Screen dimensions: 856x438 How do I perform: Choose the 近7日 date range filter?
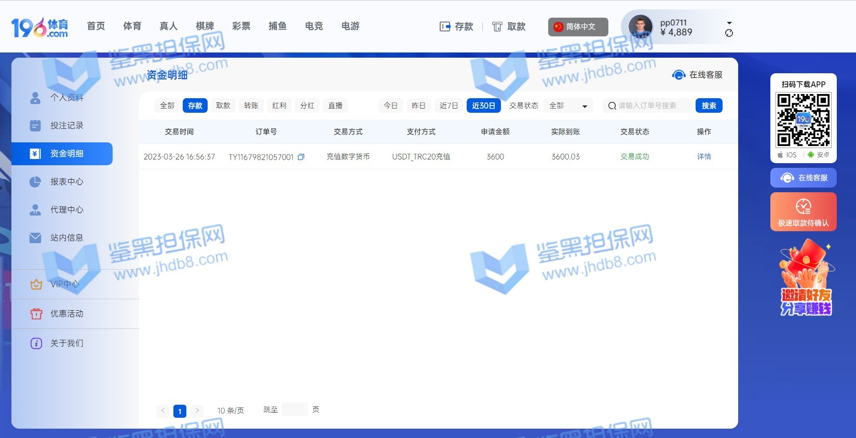(x=449, y=105)
